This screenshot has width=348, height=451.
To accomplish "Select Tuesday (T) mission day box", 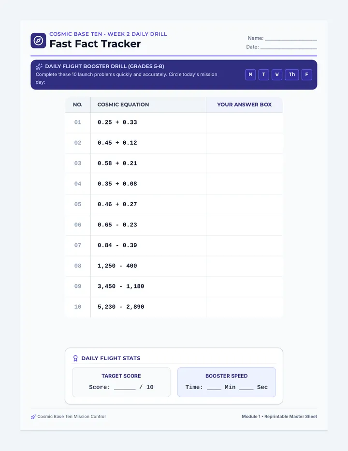I will (x=263, y=75).
